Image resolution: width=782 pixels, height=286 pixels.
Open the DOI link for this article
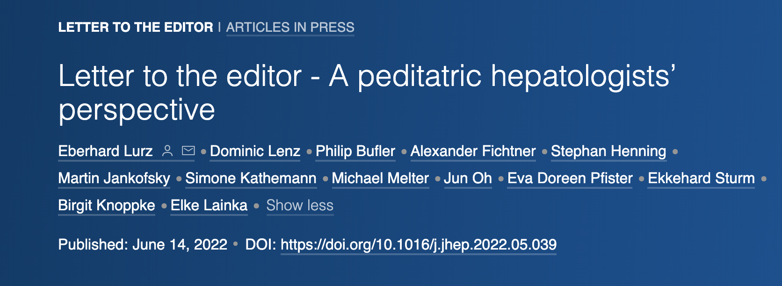[419, 244]
